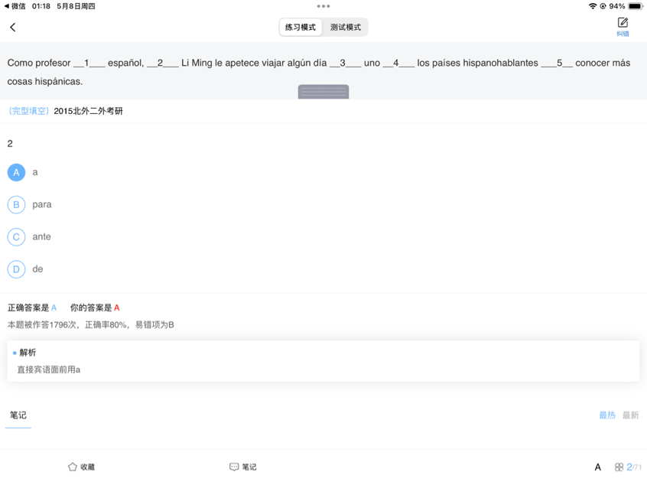Image resolution: width=647 pixels, height=485 pixels.
Task: Expand the 解析 explanation panel
Action: (29, 353)
